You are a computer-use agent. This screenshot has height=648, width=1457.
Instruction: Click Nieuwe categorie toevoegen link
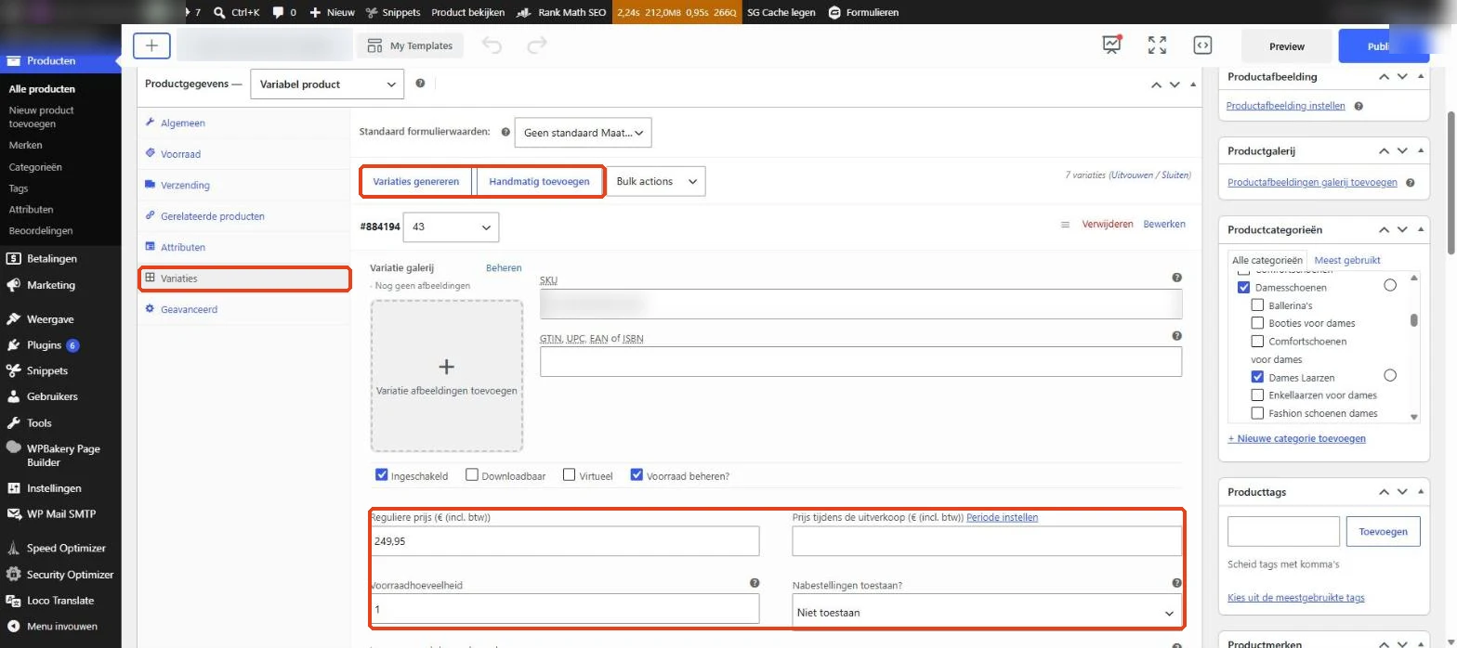[1297, 438]
